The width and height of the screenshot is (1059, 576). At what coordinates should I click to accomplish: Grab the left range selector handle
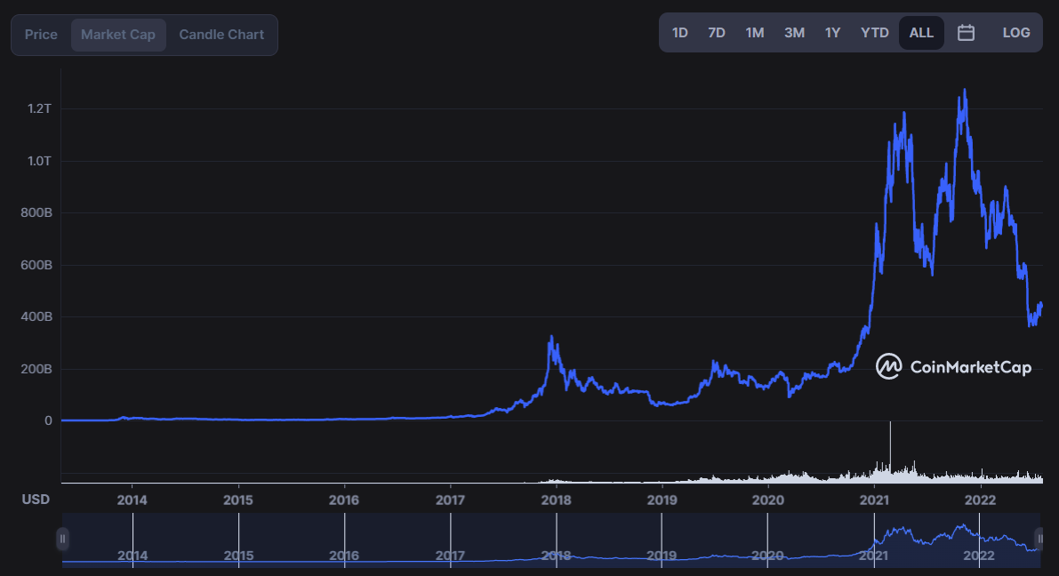point(62,539)
